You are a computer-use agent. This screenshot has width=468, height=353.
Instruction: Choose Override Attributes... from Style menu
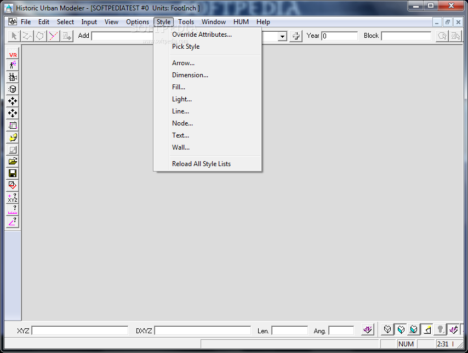pyautogui.click(x=208, y=35)
